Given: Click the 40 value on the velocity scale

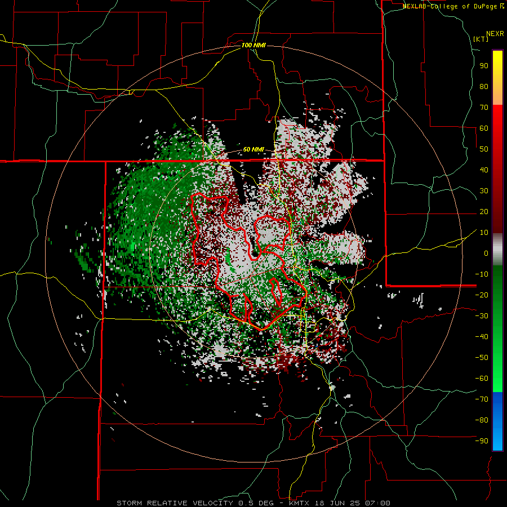Looking at the screenshot, I should pos(484,170).
